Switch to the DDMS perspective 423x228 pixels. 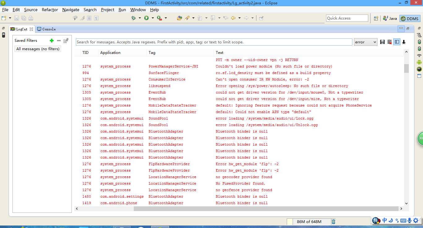[410, 19]
